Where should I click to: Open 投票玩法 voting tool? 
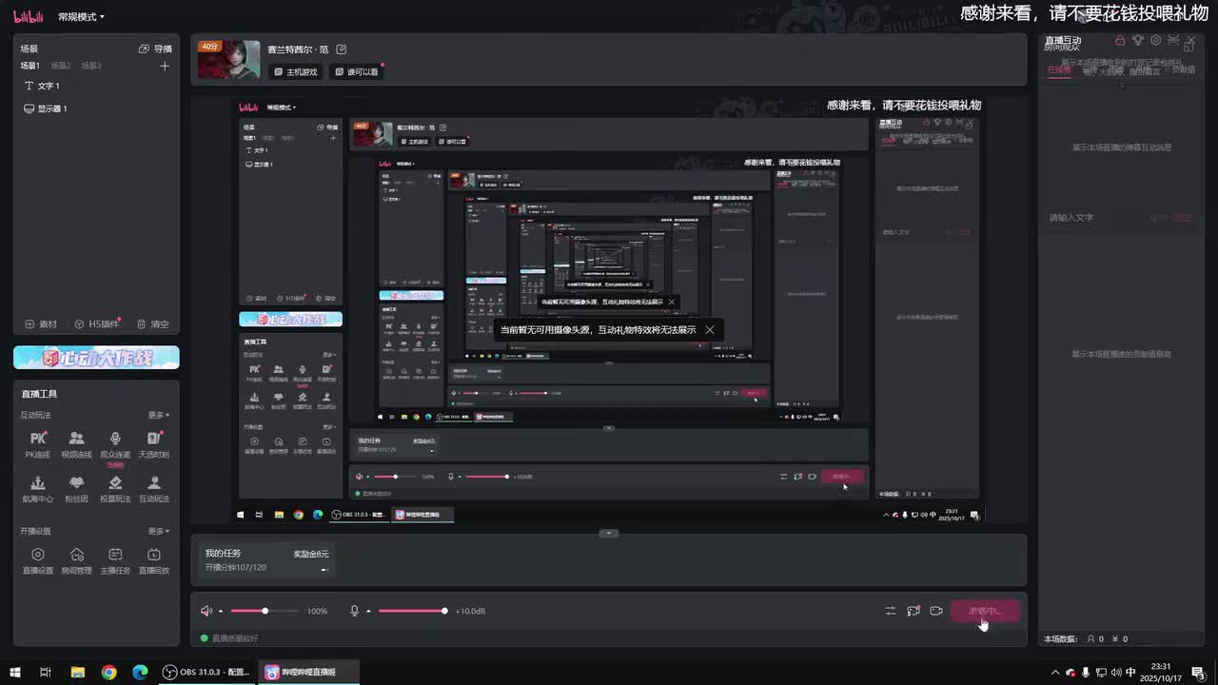[x=115, y=489]
